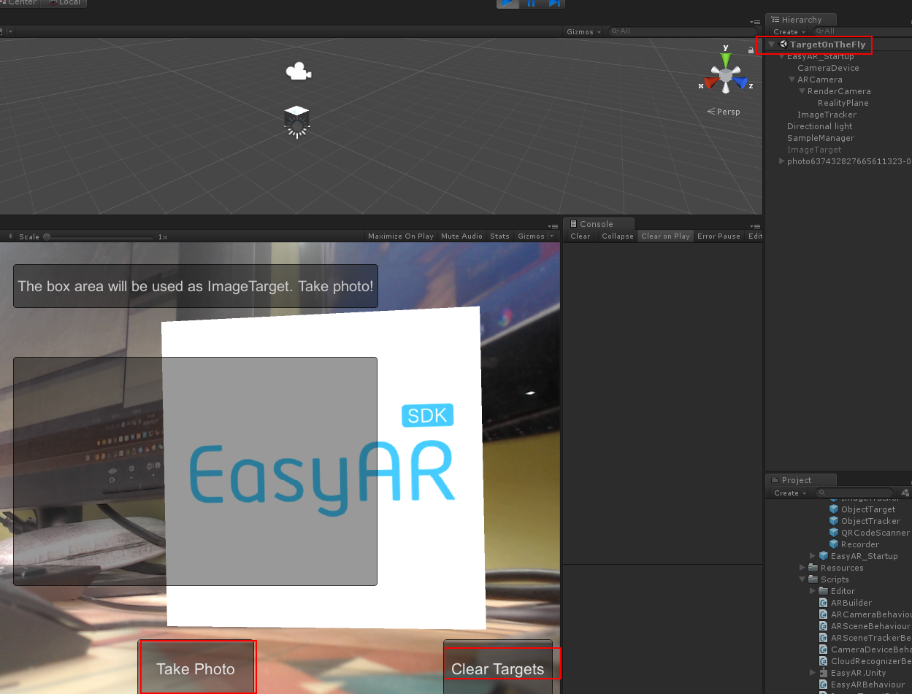The image size is (912, 694).
Task: Click the Recorder prefab icon
Action: pyautogui.click(x=835, y=544)
